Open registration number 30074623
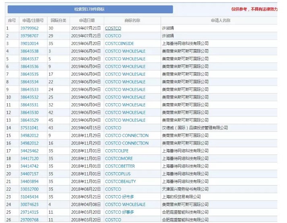The height and width of the screenshot is (223, 287). click(x=29, y=204)
